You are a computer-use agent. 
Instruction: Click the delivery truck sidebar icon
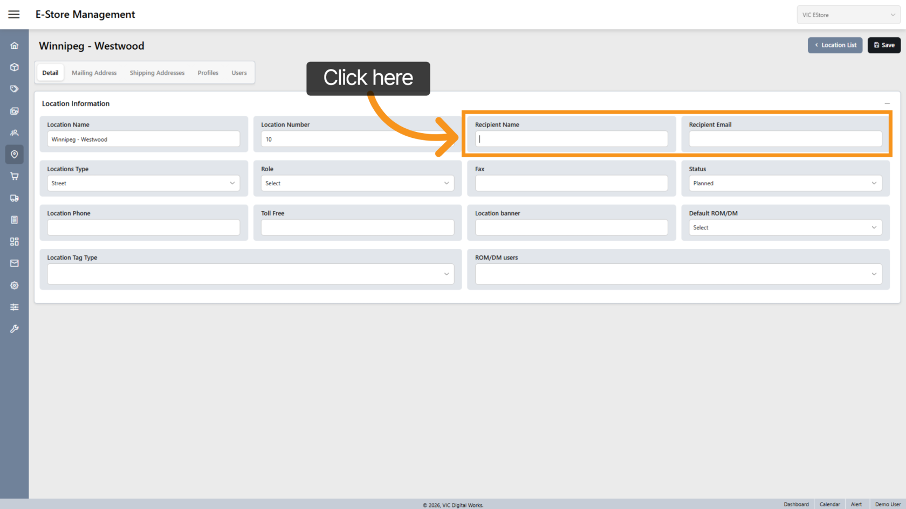[15, 198]
